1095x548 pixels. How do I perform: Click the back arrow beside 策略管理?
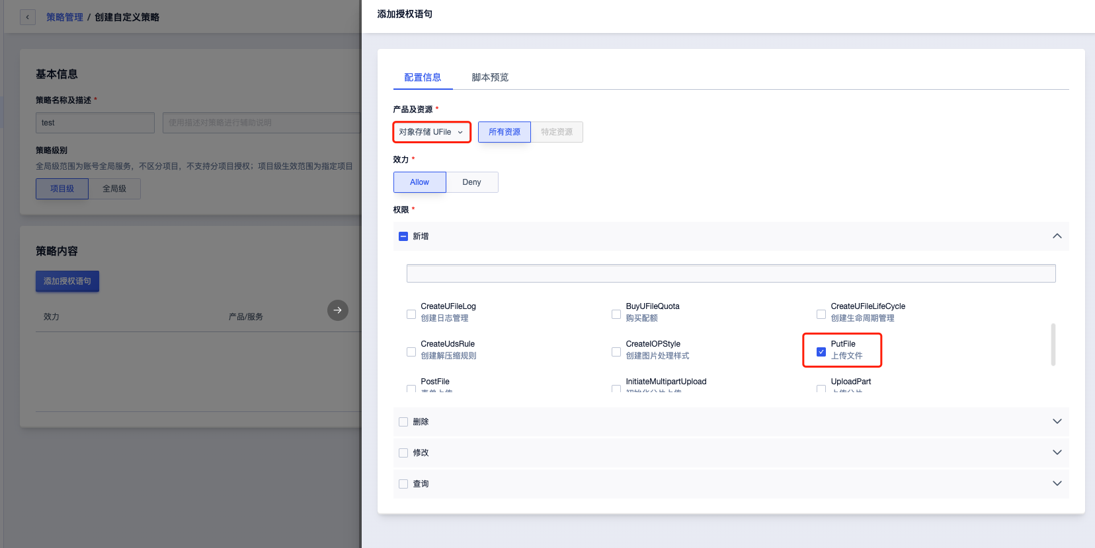[28, 17]
